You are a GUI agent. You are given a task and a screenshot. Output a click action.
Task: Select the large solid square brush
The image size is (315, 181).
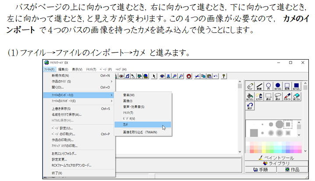coord(254,133)
